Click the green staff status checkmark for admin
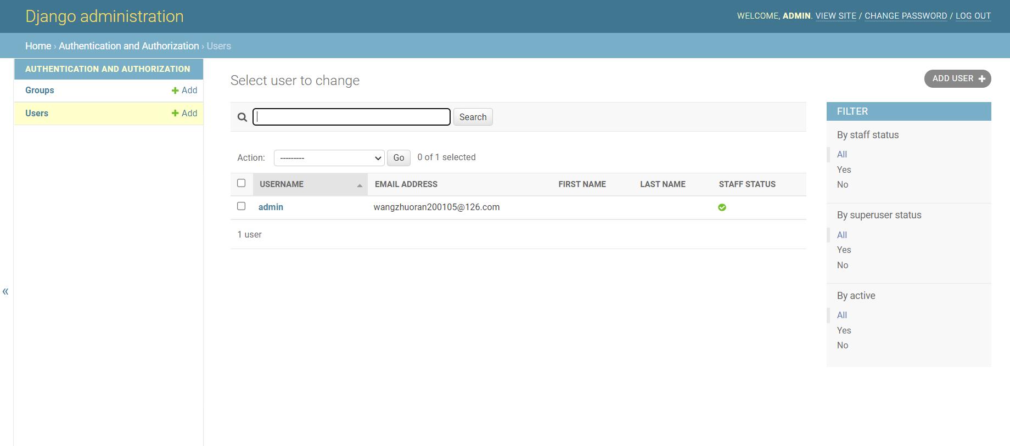Screen dimensions: 1010x446 click(722, 207)
